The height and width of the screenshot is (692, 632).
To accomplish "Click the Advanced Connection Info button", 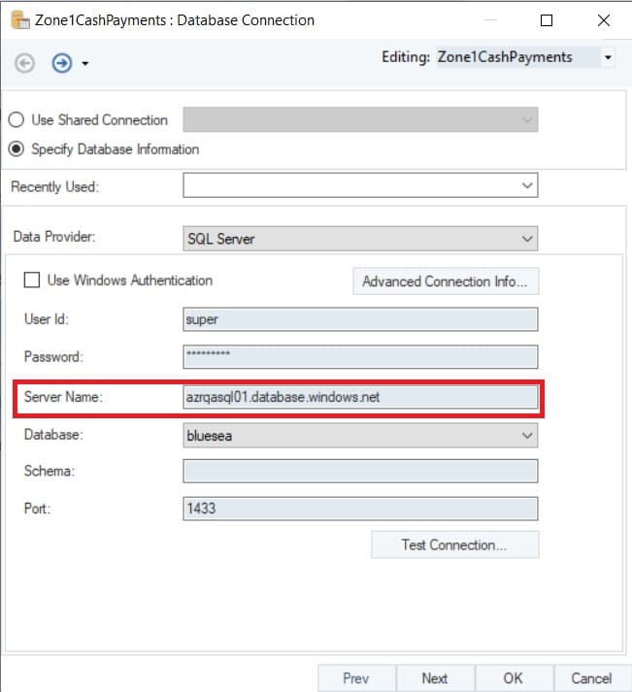I will pyautogui.click(x=445, y=281).
